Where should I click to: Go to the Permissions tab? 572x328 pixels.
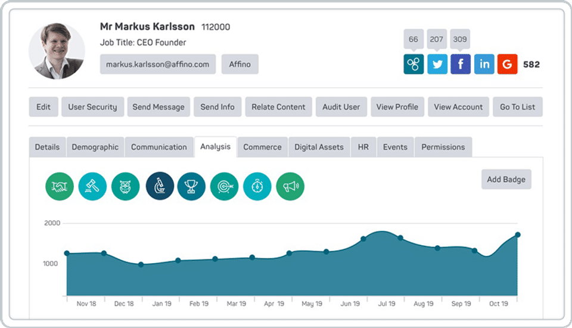pos(443,147)
